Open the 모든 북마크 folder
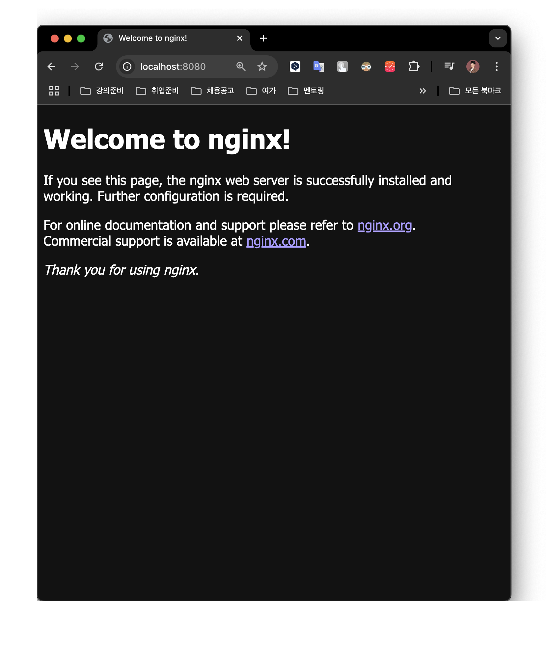The width and height of the screenshot is (548, 650). pyautogui.click(x=475, y=91)
